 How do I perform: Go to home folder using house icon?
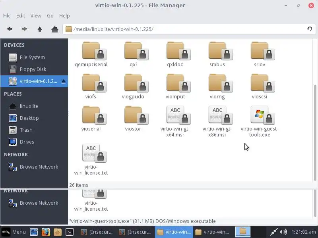pyautogui.click(x=55, y=29)
